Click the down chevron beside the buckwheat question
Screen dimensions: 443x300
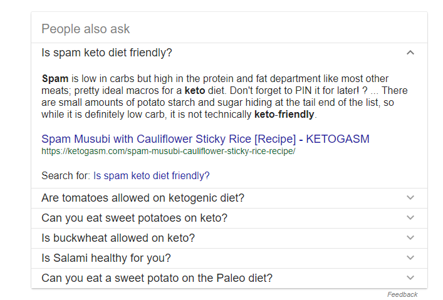[x=410, y=238]
